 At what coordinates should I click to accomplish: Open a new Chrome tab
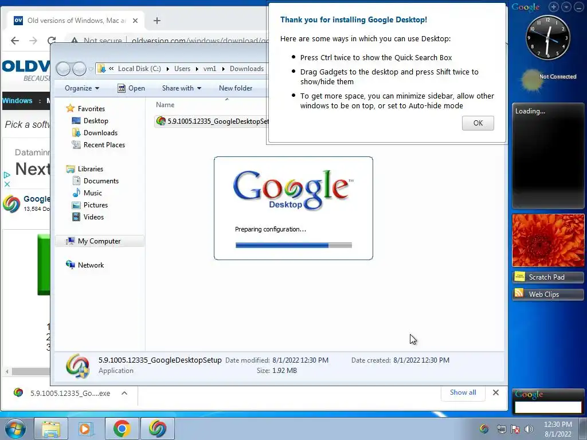157,21
